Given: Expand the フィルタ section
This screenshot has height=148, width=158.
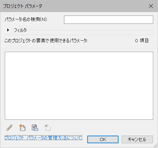Looking at the screenshot, I should click(8, 30).
